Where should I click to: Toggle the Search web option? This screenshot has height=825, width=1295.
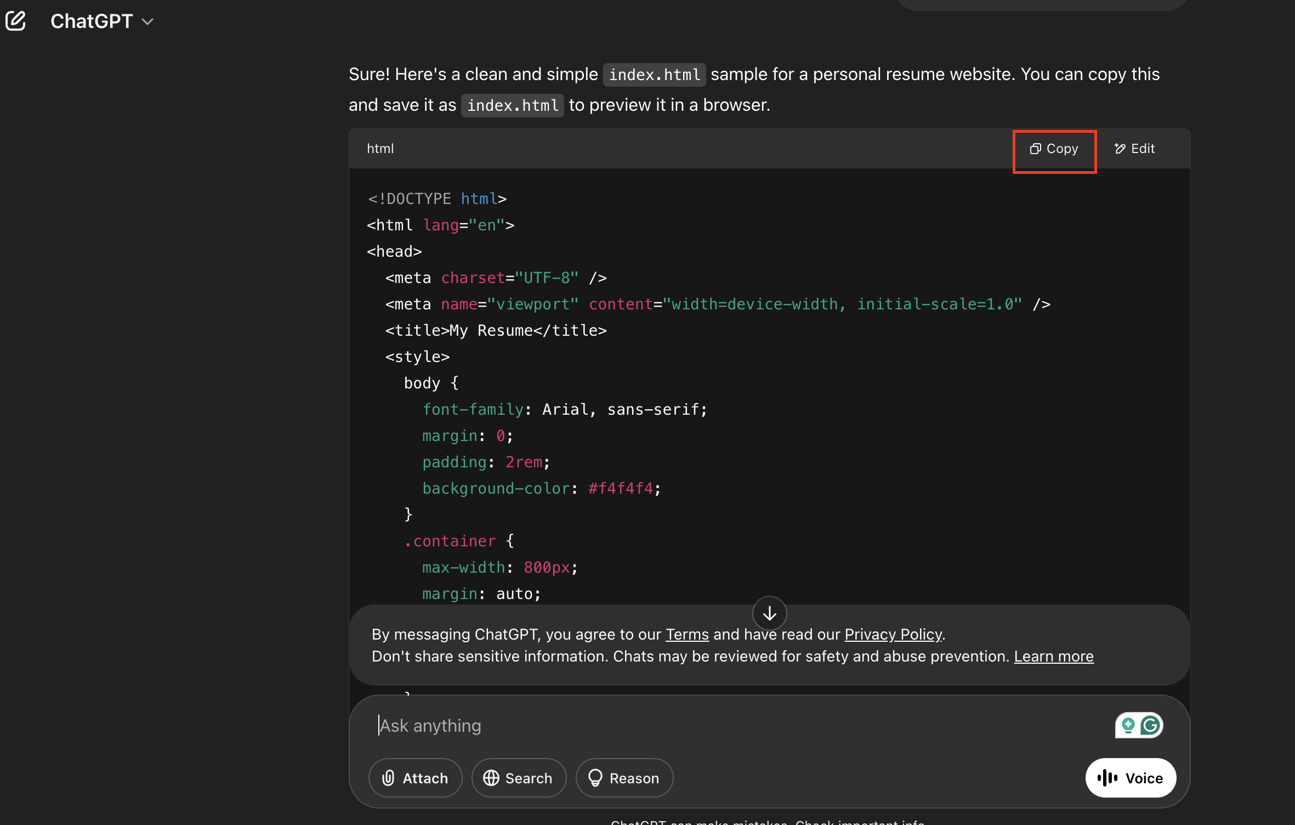(x=518, y=778)
